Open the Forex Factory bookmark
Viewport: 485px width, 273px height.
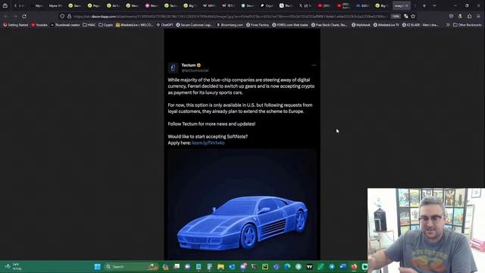point(258,25)
